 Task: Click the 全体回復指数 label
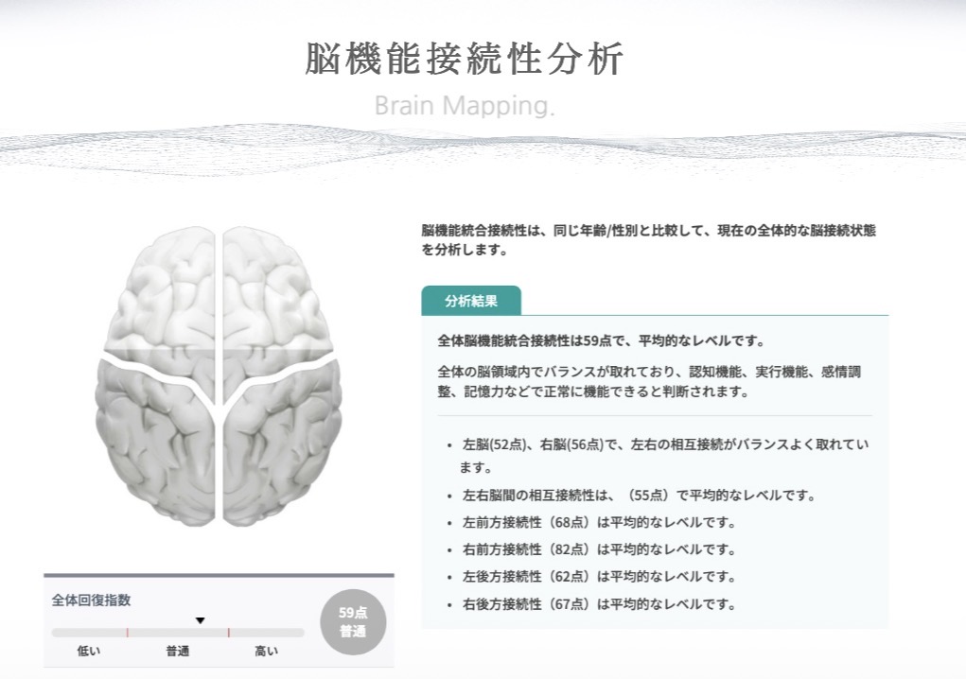point(91,601)
